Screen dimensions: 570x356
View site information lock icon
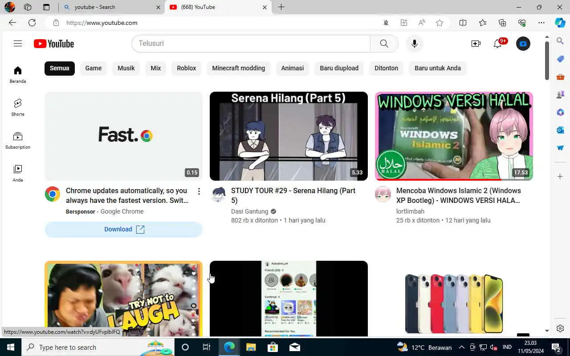click(56, 23)
